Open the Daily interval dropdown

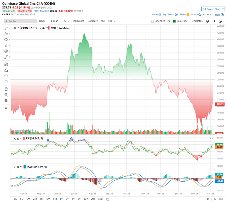(43, 21)
